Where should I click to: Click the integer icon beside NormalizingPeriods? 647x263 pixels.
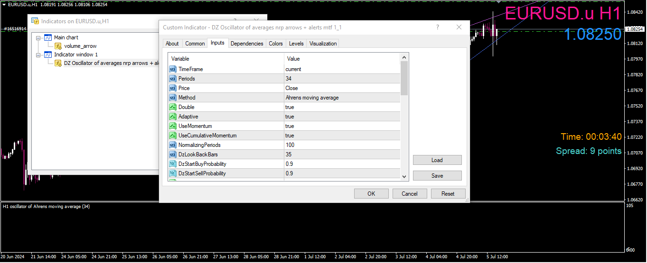point(173,145)
